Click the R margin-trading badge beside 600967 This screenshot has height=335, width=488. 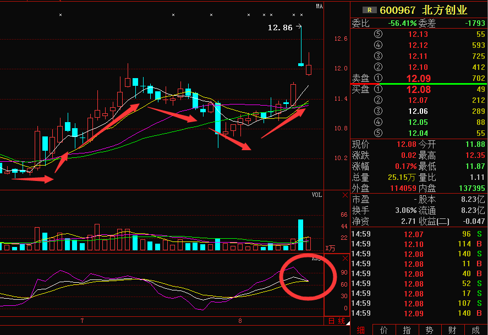click(370, 10)
